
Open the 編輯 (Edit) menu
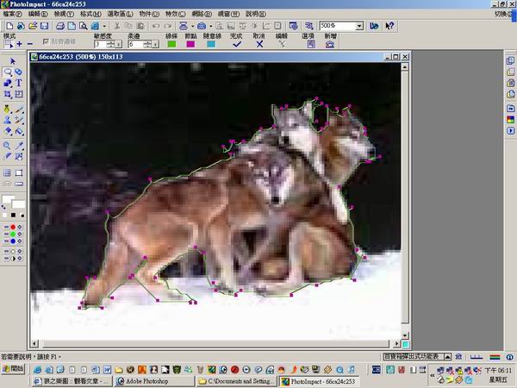[38, 14]
